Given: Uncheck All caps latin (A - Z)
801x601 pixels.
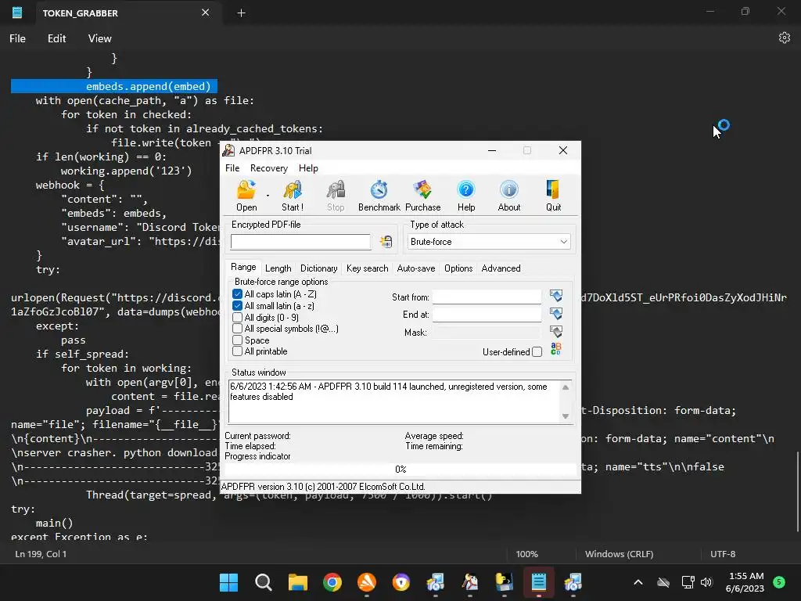Looking at the screenshot, I should (x=237, y=294).
